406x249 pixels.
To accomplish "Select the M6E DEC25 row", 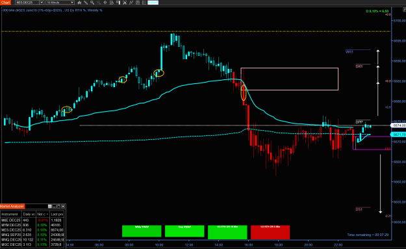I will coord(32,220).
